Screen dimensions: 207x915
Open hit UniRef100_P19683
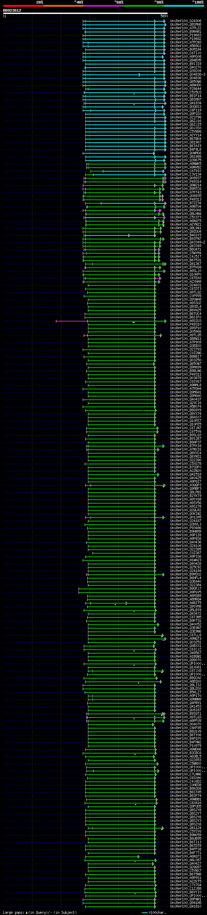tap(186, 35)
